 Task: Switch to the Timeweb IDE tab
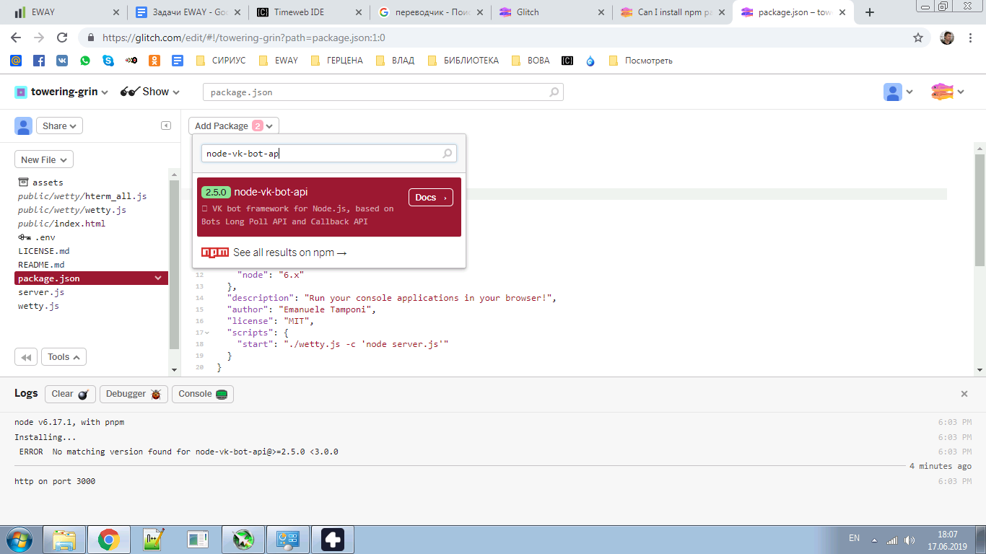[x=310, y=12]
